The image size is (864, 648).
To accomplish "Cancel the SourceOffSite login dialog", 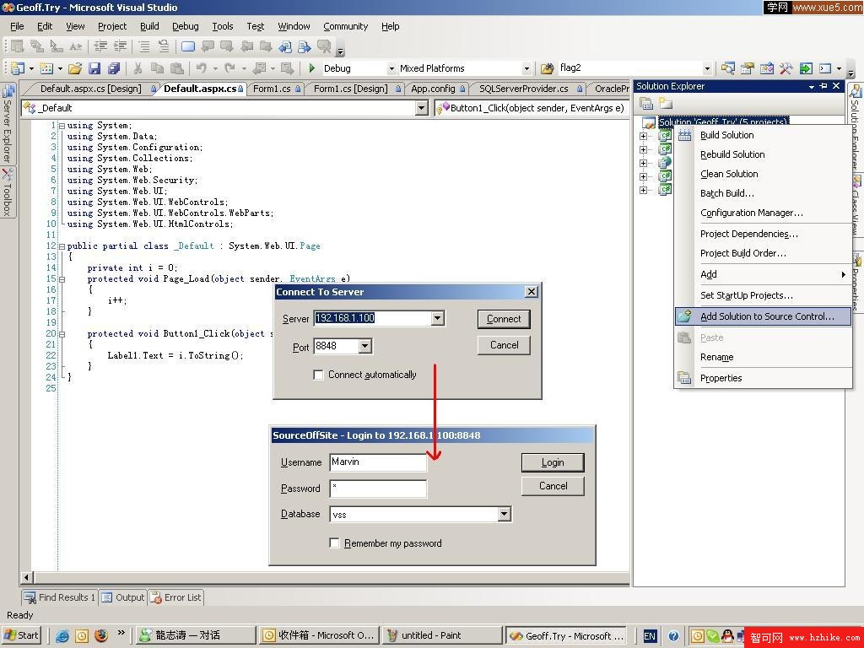I will 553,486.
